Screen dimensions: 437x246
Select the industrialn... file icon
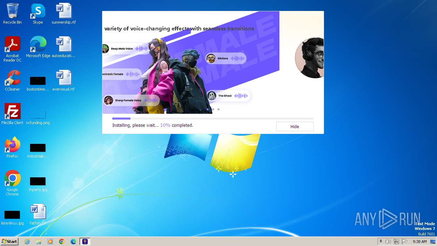[x=38, y=150]
